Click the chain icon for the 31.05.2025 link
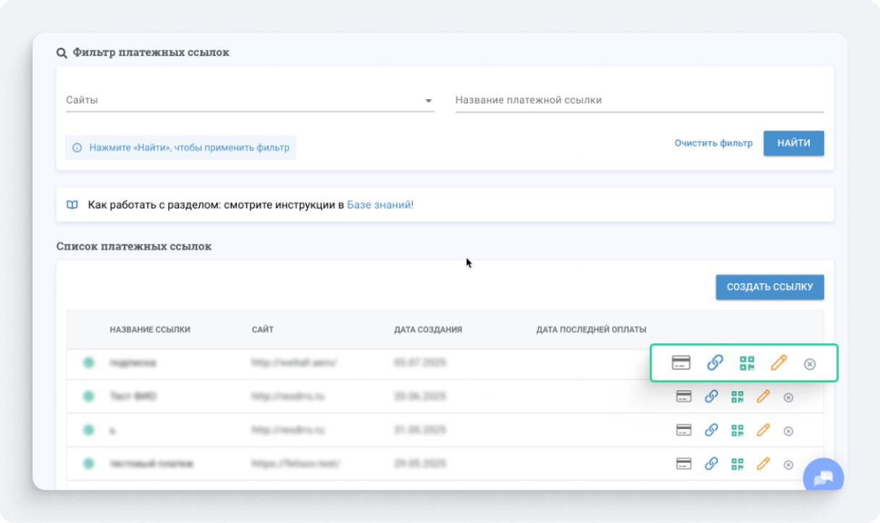This screenshot has width=880, height=523. point(711,430)
